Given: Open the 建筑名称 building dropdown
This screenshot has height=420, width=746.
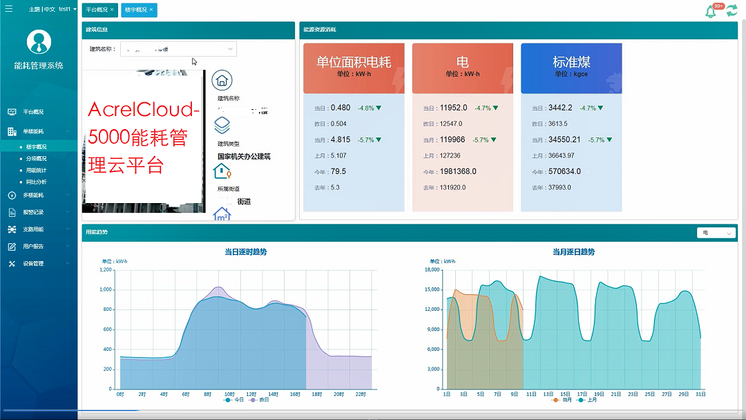Looking at the screenshot, I should pos(178,48).
